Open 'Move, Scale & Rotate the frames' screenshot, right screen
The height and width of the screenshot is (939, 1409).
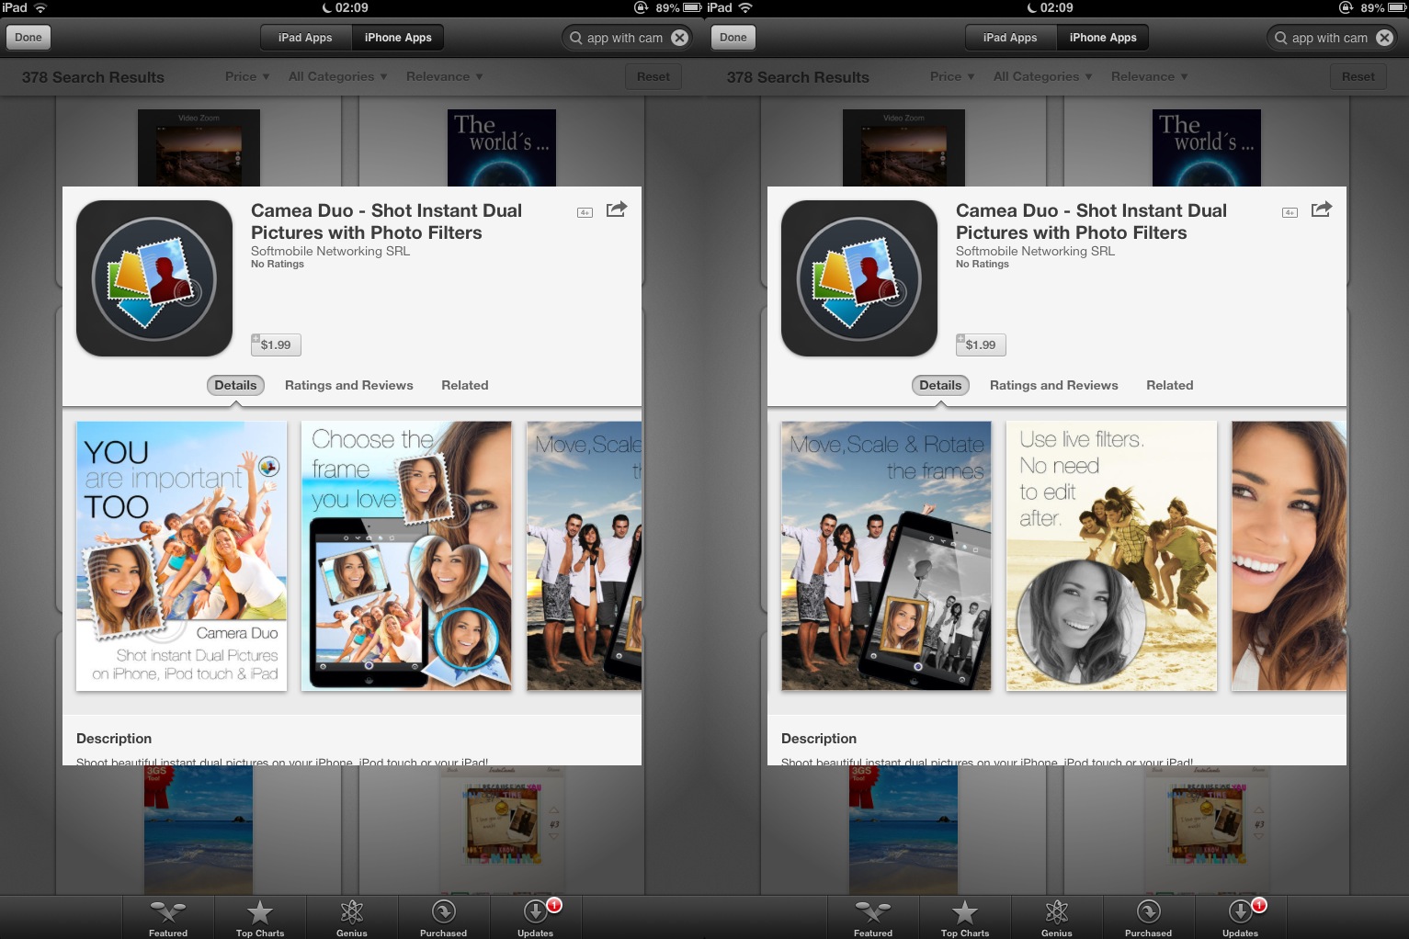[886, 556]
